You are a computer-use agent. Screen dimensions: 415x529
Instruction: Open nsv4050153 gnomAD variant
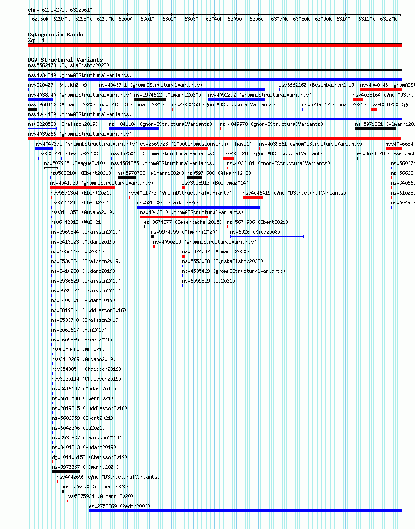223,104
